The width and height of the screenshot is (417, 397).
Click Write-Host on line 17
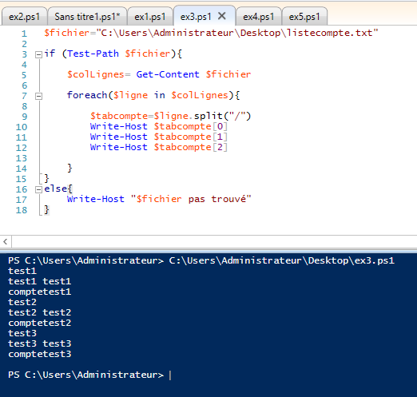pyautogui.click(x=96, y=199)
